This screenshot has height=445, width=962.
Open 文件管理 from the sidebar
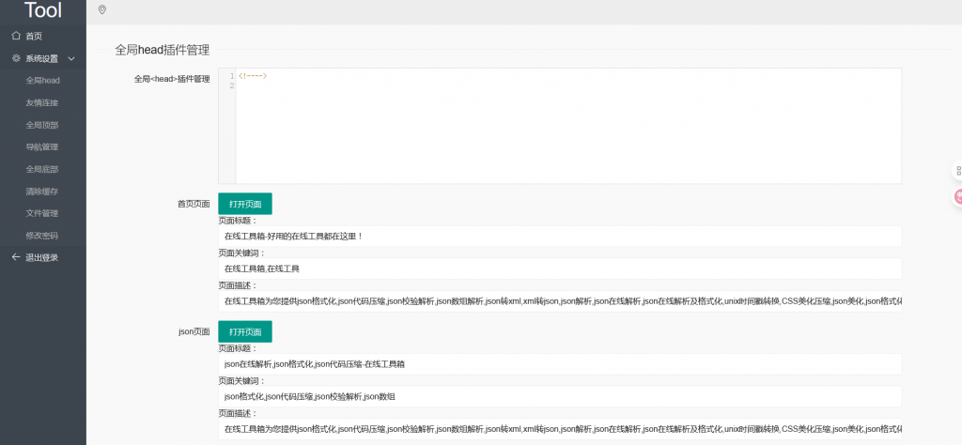pos(42,213)
